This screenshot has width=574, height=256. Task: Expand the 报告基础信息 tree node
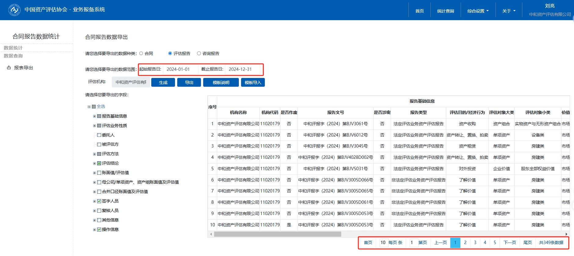tap(94, 116)
